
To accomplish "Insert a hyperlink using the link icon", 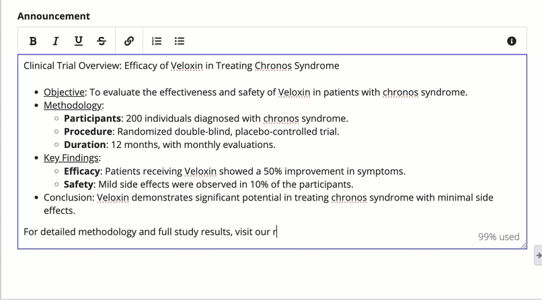I will (x=129, y=41).
